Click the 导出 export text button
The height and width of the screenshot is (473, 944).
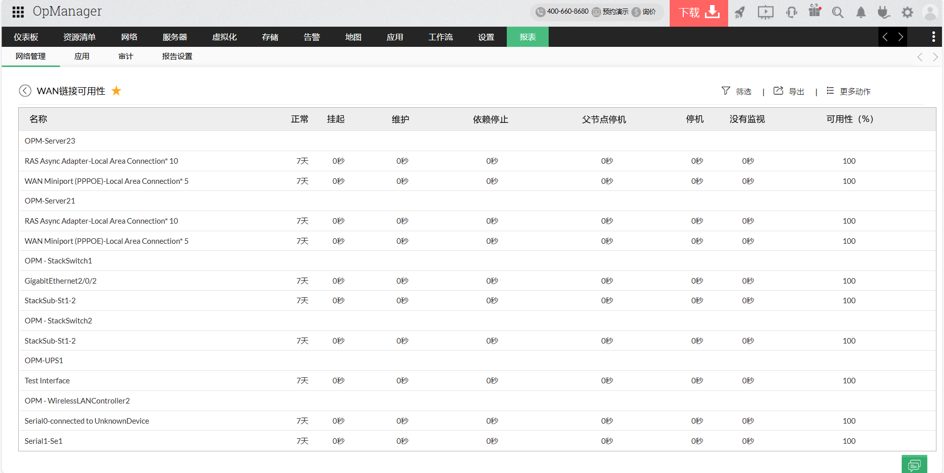pyautogui.click(x=796, y=91)
